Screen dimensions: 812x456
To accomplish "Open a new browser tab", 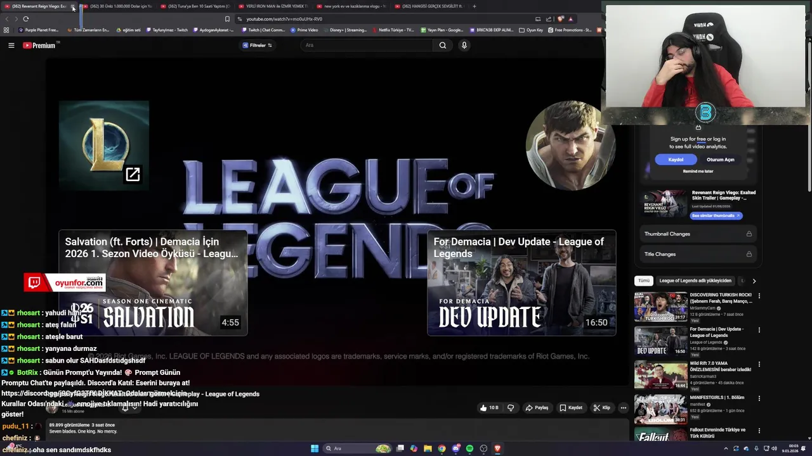I will pos(475,6).
